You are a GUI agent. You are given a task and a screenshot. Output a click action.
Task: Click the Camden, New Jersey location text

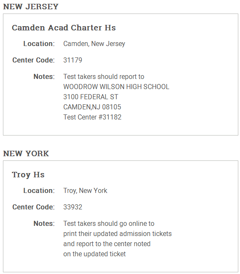94,43
